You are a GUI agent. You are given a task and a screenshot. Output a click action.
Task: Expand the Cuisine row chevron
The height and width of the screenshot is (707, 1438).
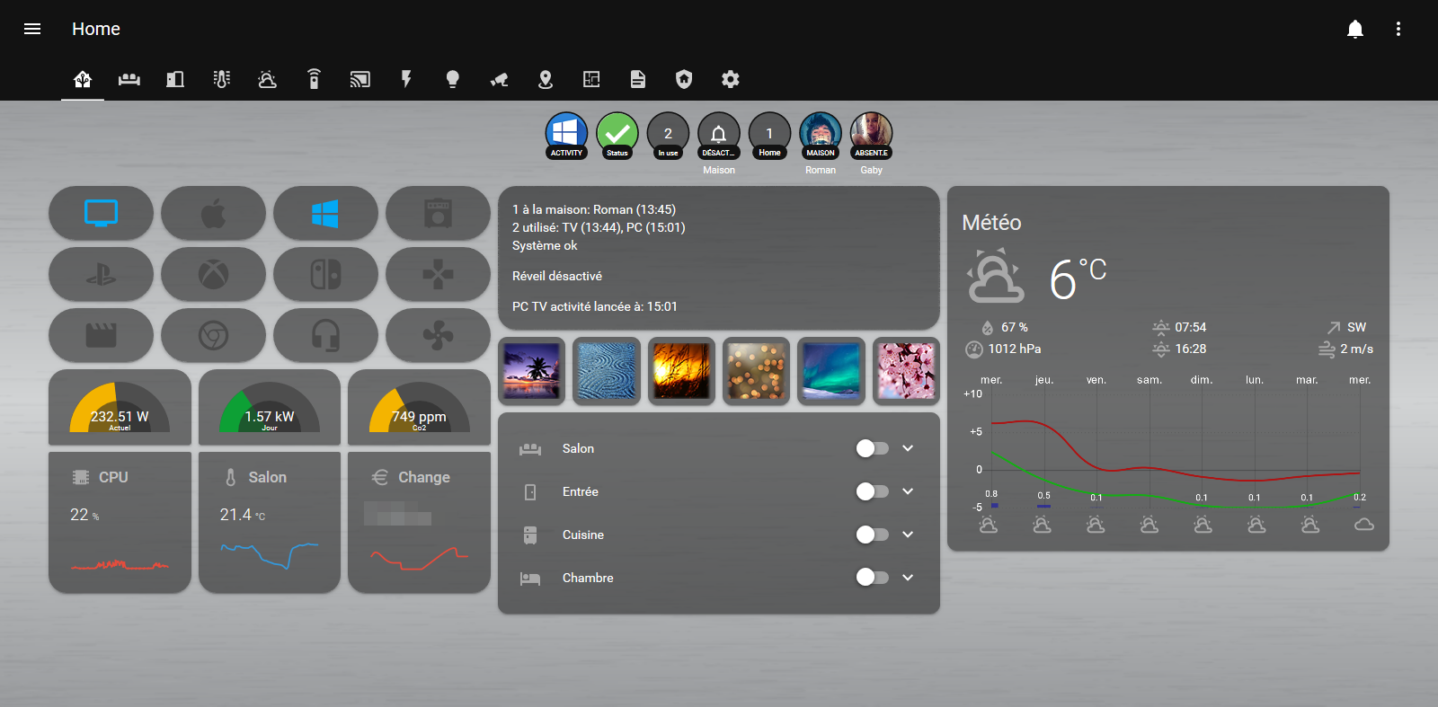pos(908,535)
